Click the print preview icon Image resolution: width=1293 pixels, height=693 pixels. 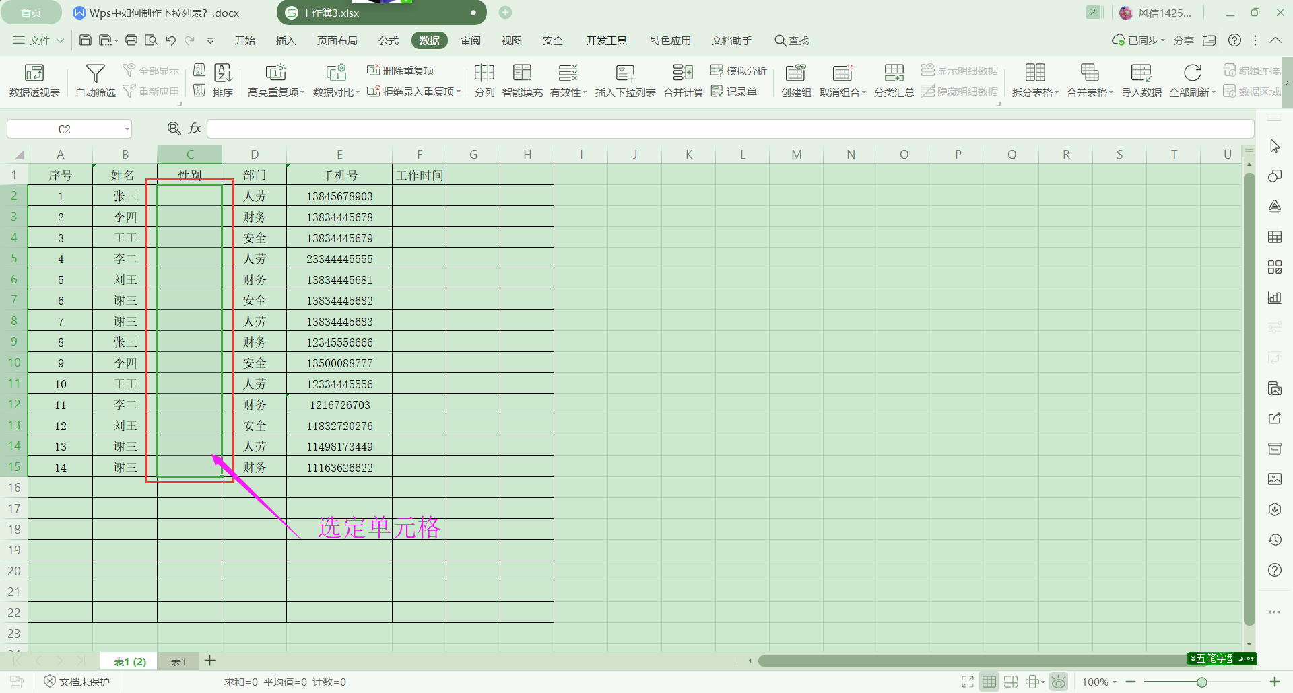pyautogui.click(x=151, y=40)
